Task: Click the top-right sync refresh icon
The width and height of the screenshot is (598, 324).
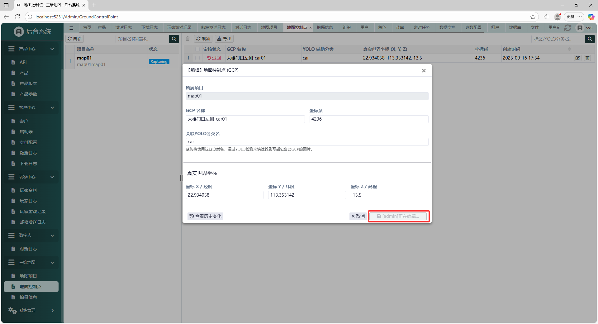Action: [567, 28]
